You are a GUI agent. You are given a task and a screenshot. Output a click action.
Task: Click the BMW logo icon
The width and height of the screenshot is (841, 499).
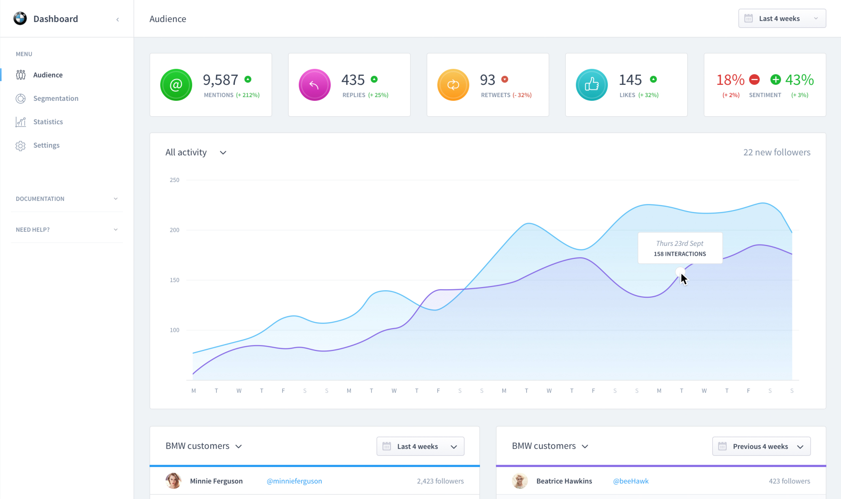click(20, 19)
